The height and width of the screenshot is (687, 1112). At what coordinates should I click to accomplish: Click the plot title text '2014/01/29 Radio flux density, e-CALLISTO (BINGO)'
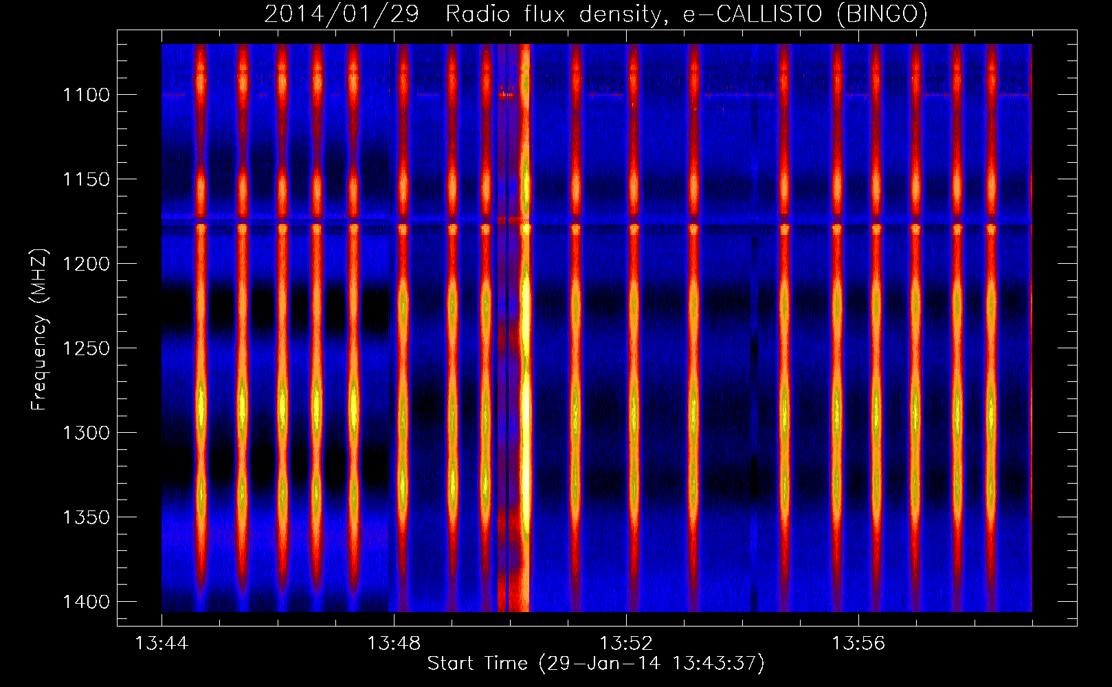(x=596, y=14)
